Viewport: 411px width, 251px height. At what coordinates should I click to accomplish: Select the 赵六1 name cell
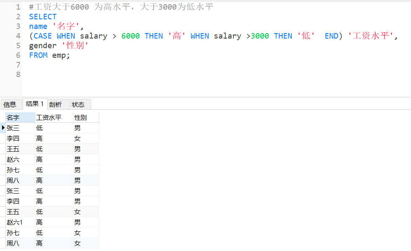click(x=15, y=222)
